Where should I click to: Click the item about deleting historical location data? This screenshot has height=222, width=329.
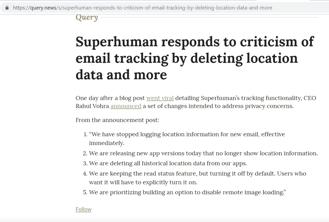point(168,163)
